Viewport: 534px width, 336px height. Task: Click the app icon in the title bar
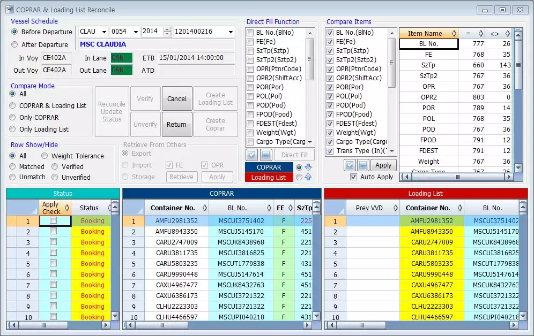point(10,10)
